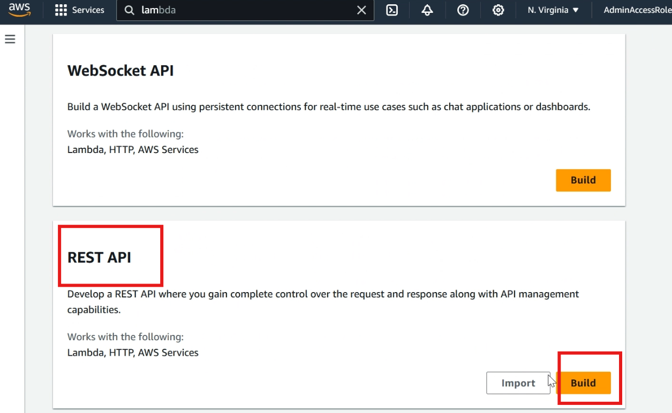672x413 pixels.
Task: Open the help question mark icon
Action: coord(463,10)
